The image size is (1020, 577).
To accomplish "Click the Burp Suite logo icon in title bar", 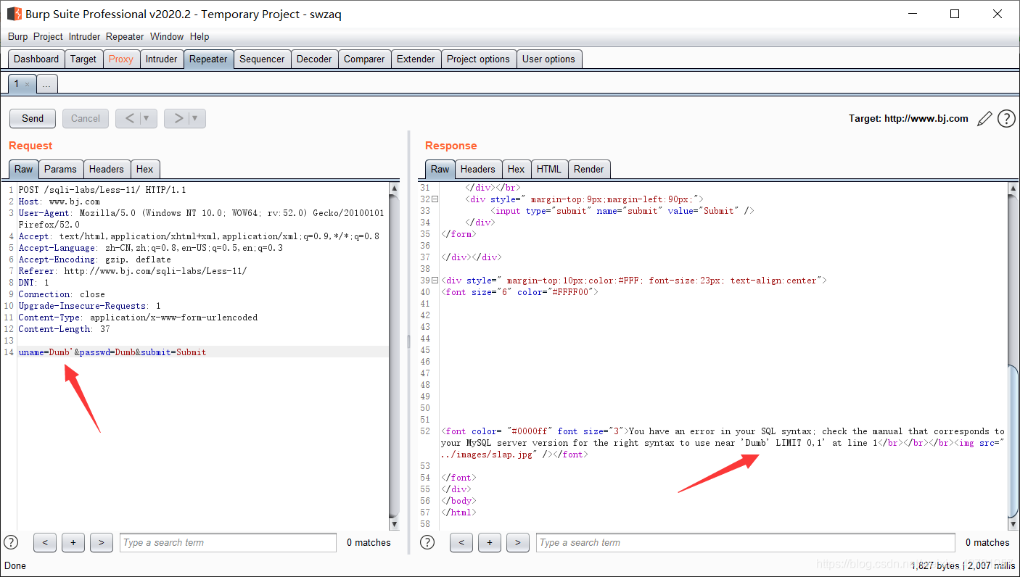I will coord(14,14).
